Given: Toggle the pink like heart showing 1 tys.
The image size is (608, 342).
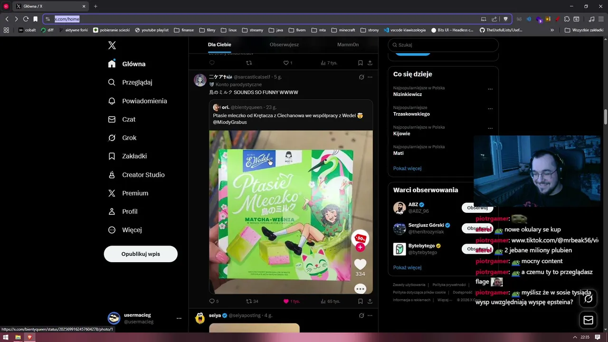Looking at the screenshot, I should pos(291,301).
